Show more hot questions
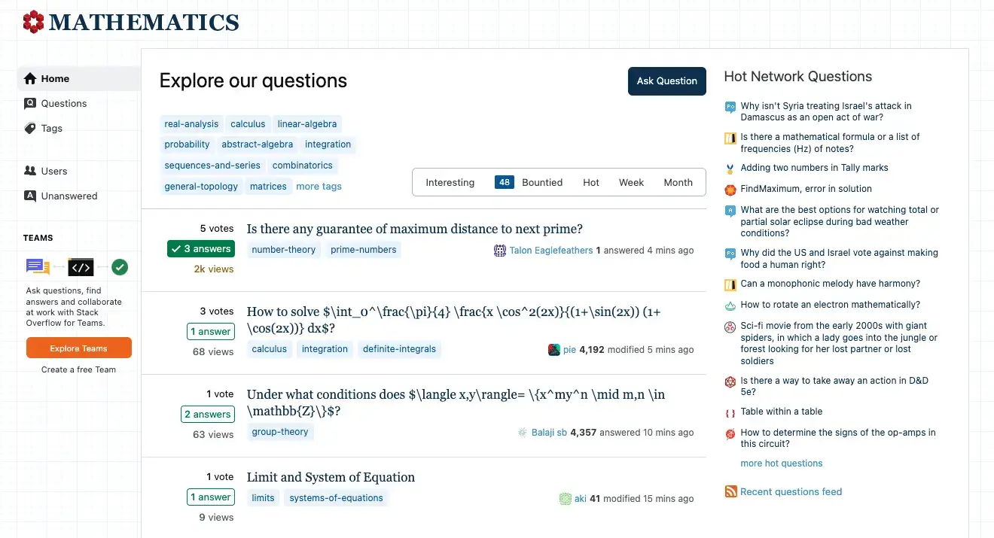The height and width of the screenshot is (538, 994). coord(781,464)
